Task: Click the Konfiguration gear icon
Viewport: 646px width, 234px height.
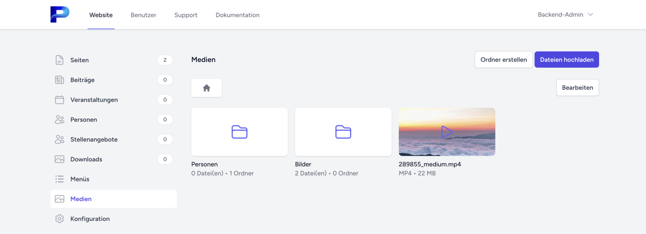Action: 60,219
